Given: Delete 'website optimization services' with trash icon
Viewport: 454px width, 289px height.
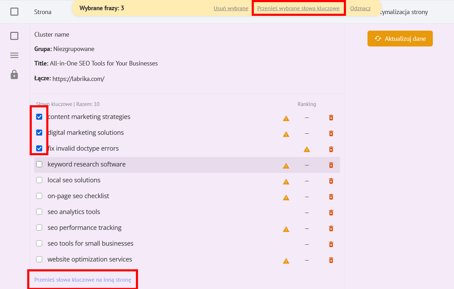Looking at the screenshot, I should click(331, 260).
